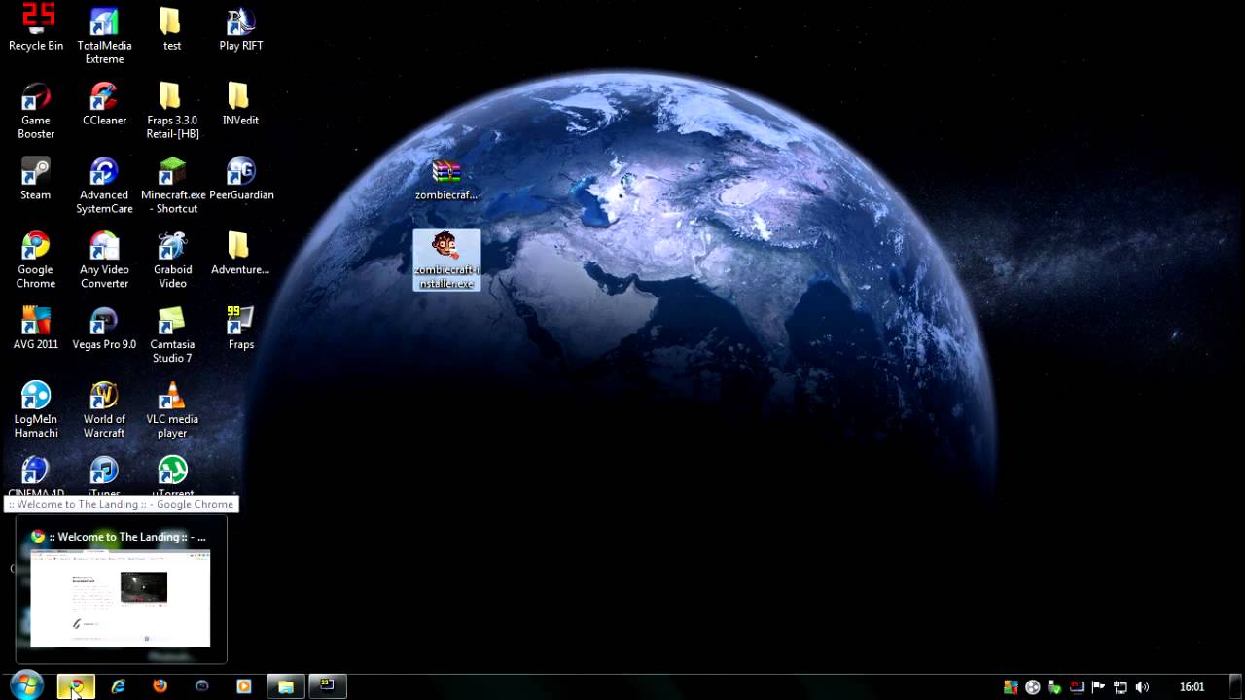The height and width of the screenshot is (700, 1245).
Task: Launch Steam from the desktop icon
Action: pyautogui.click(x=36, y=179)
